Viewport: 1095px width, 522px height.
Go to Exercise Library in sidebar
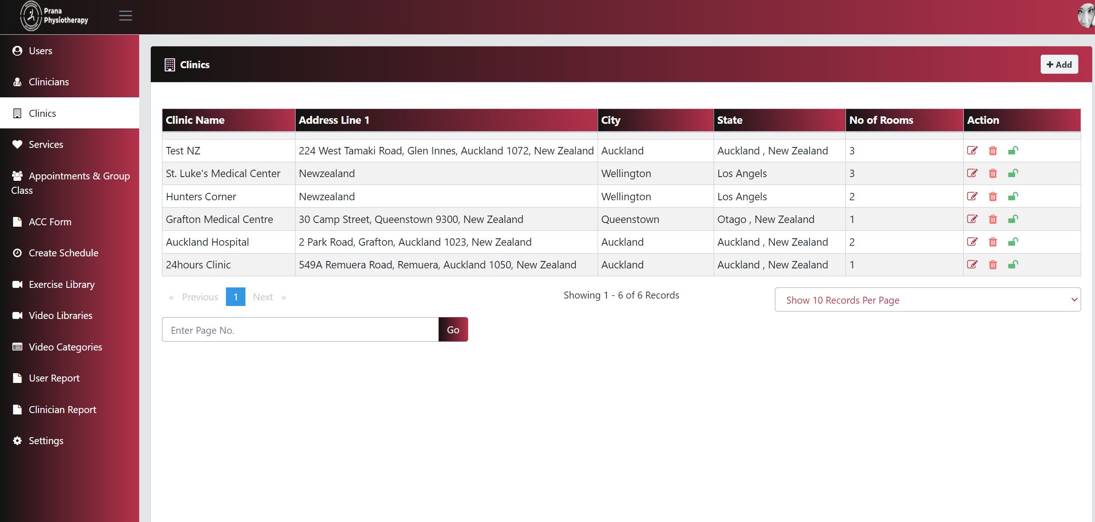(61, 284)
